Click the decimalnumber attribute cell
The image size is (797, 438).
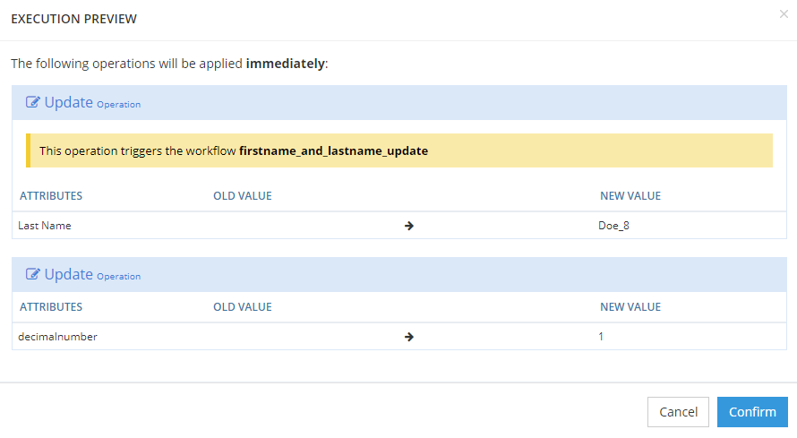[57, 337]
